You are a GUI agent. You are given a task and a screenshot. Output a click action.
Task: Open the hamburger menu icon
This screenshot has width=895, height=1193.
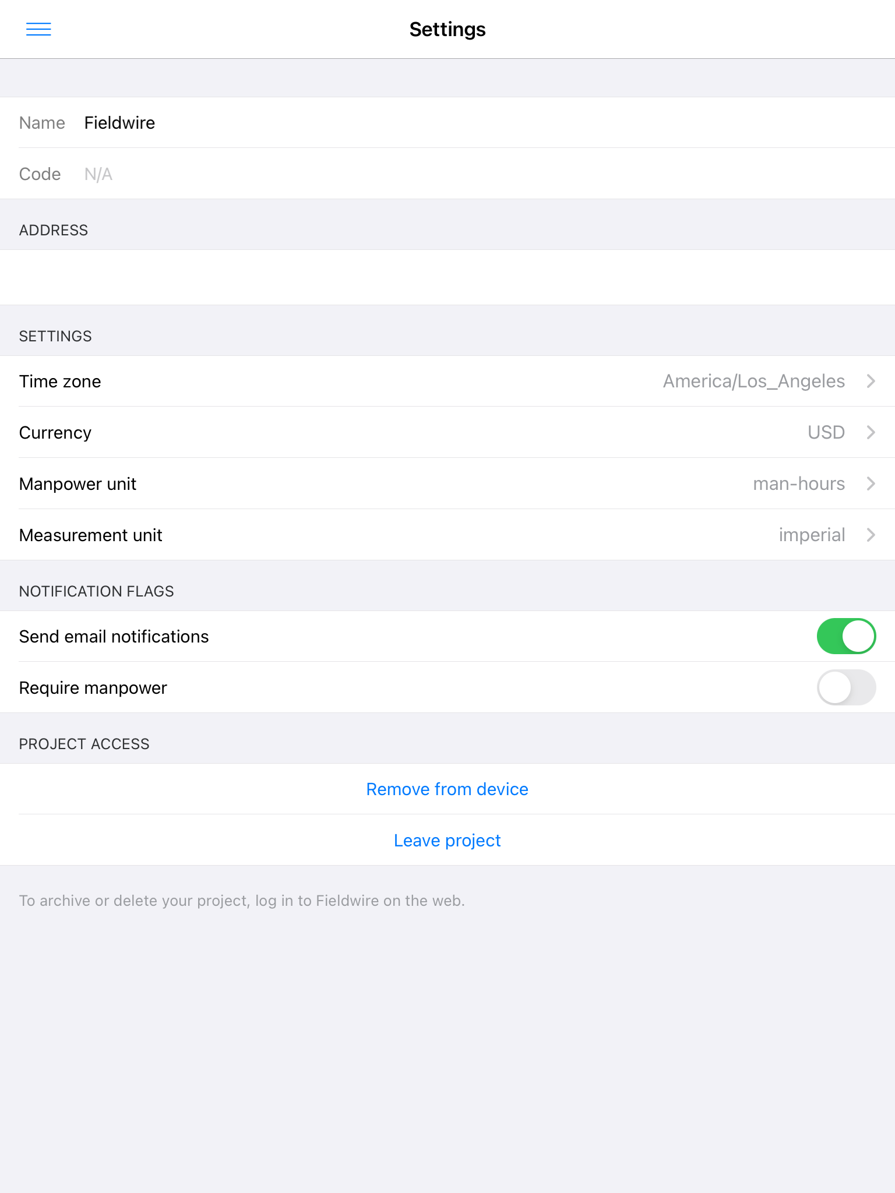coord(38,29)
